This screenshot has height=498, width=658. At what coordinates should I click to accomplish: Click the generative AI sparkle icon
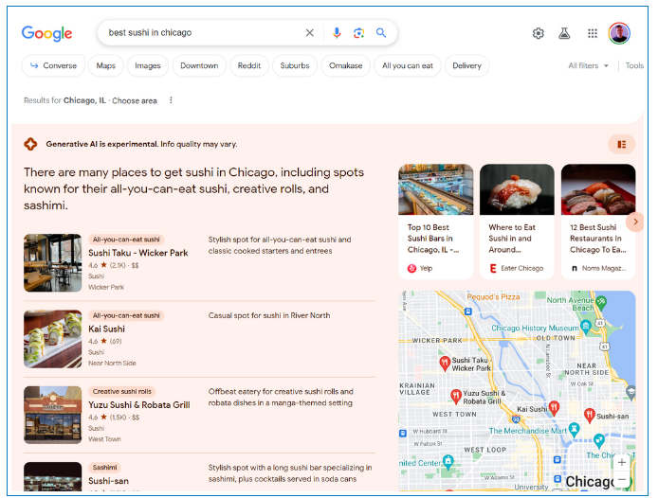(30, 144)
